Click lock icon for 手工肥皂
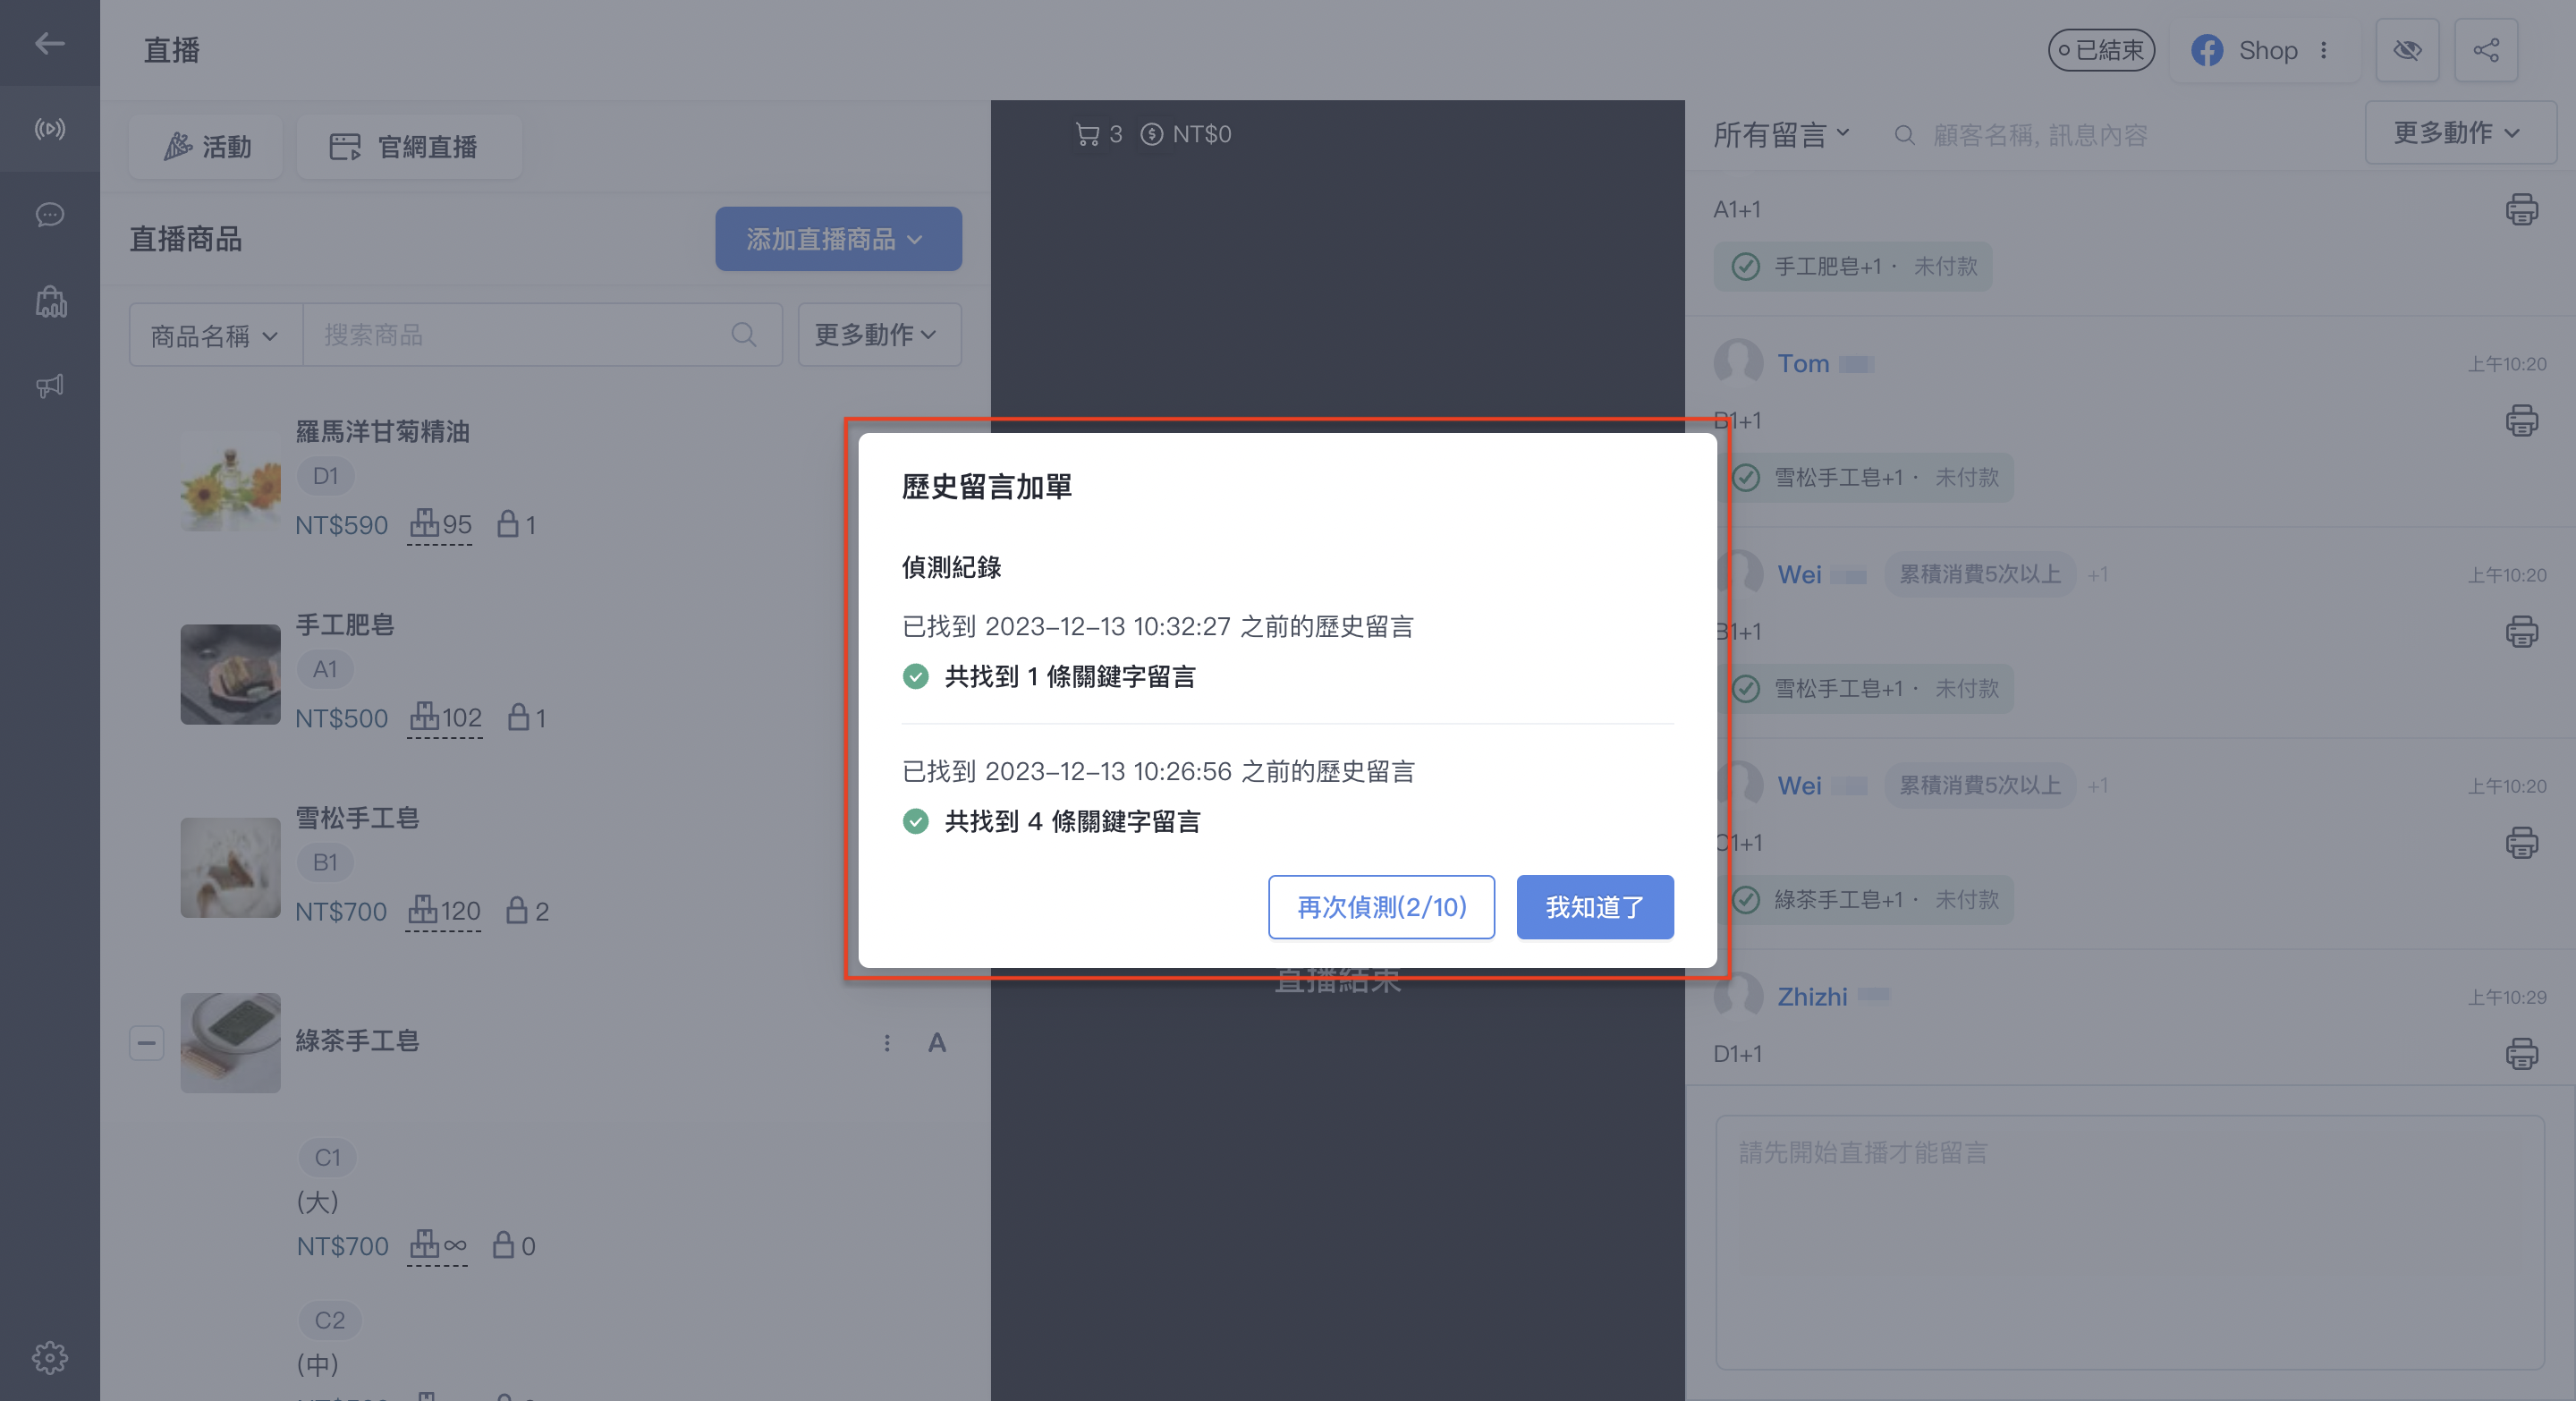The image size is (2576, 1401). 518,717
